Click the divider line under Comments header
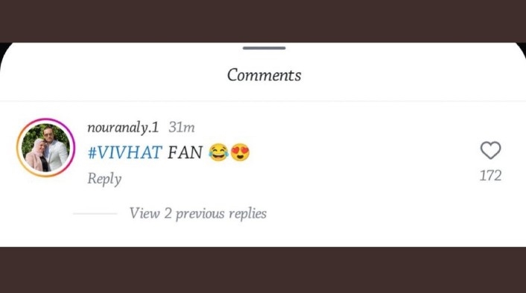526x293 pixels. [x=263, y=101]
